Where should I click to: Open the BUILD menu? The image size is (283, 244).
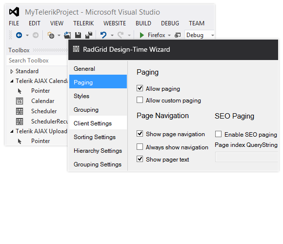click(143, 23)
